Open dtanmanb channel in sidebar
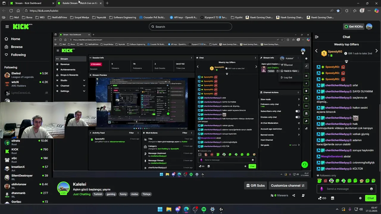This screenshot has width=381, height=214. tap(26, 194)
